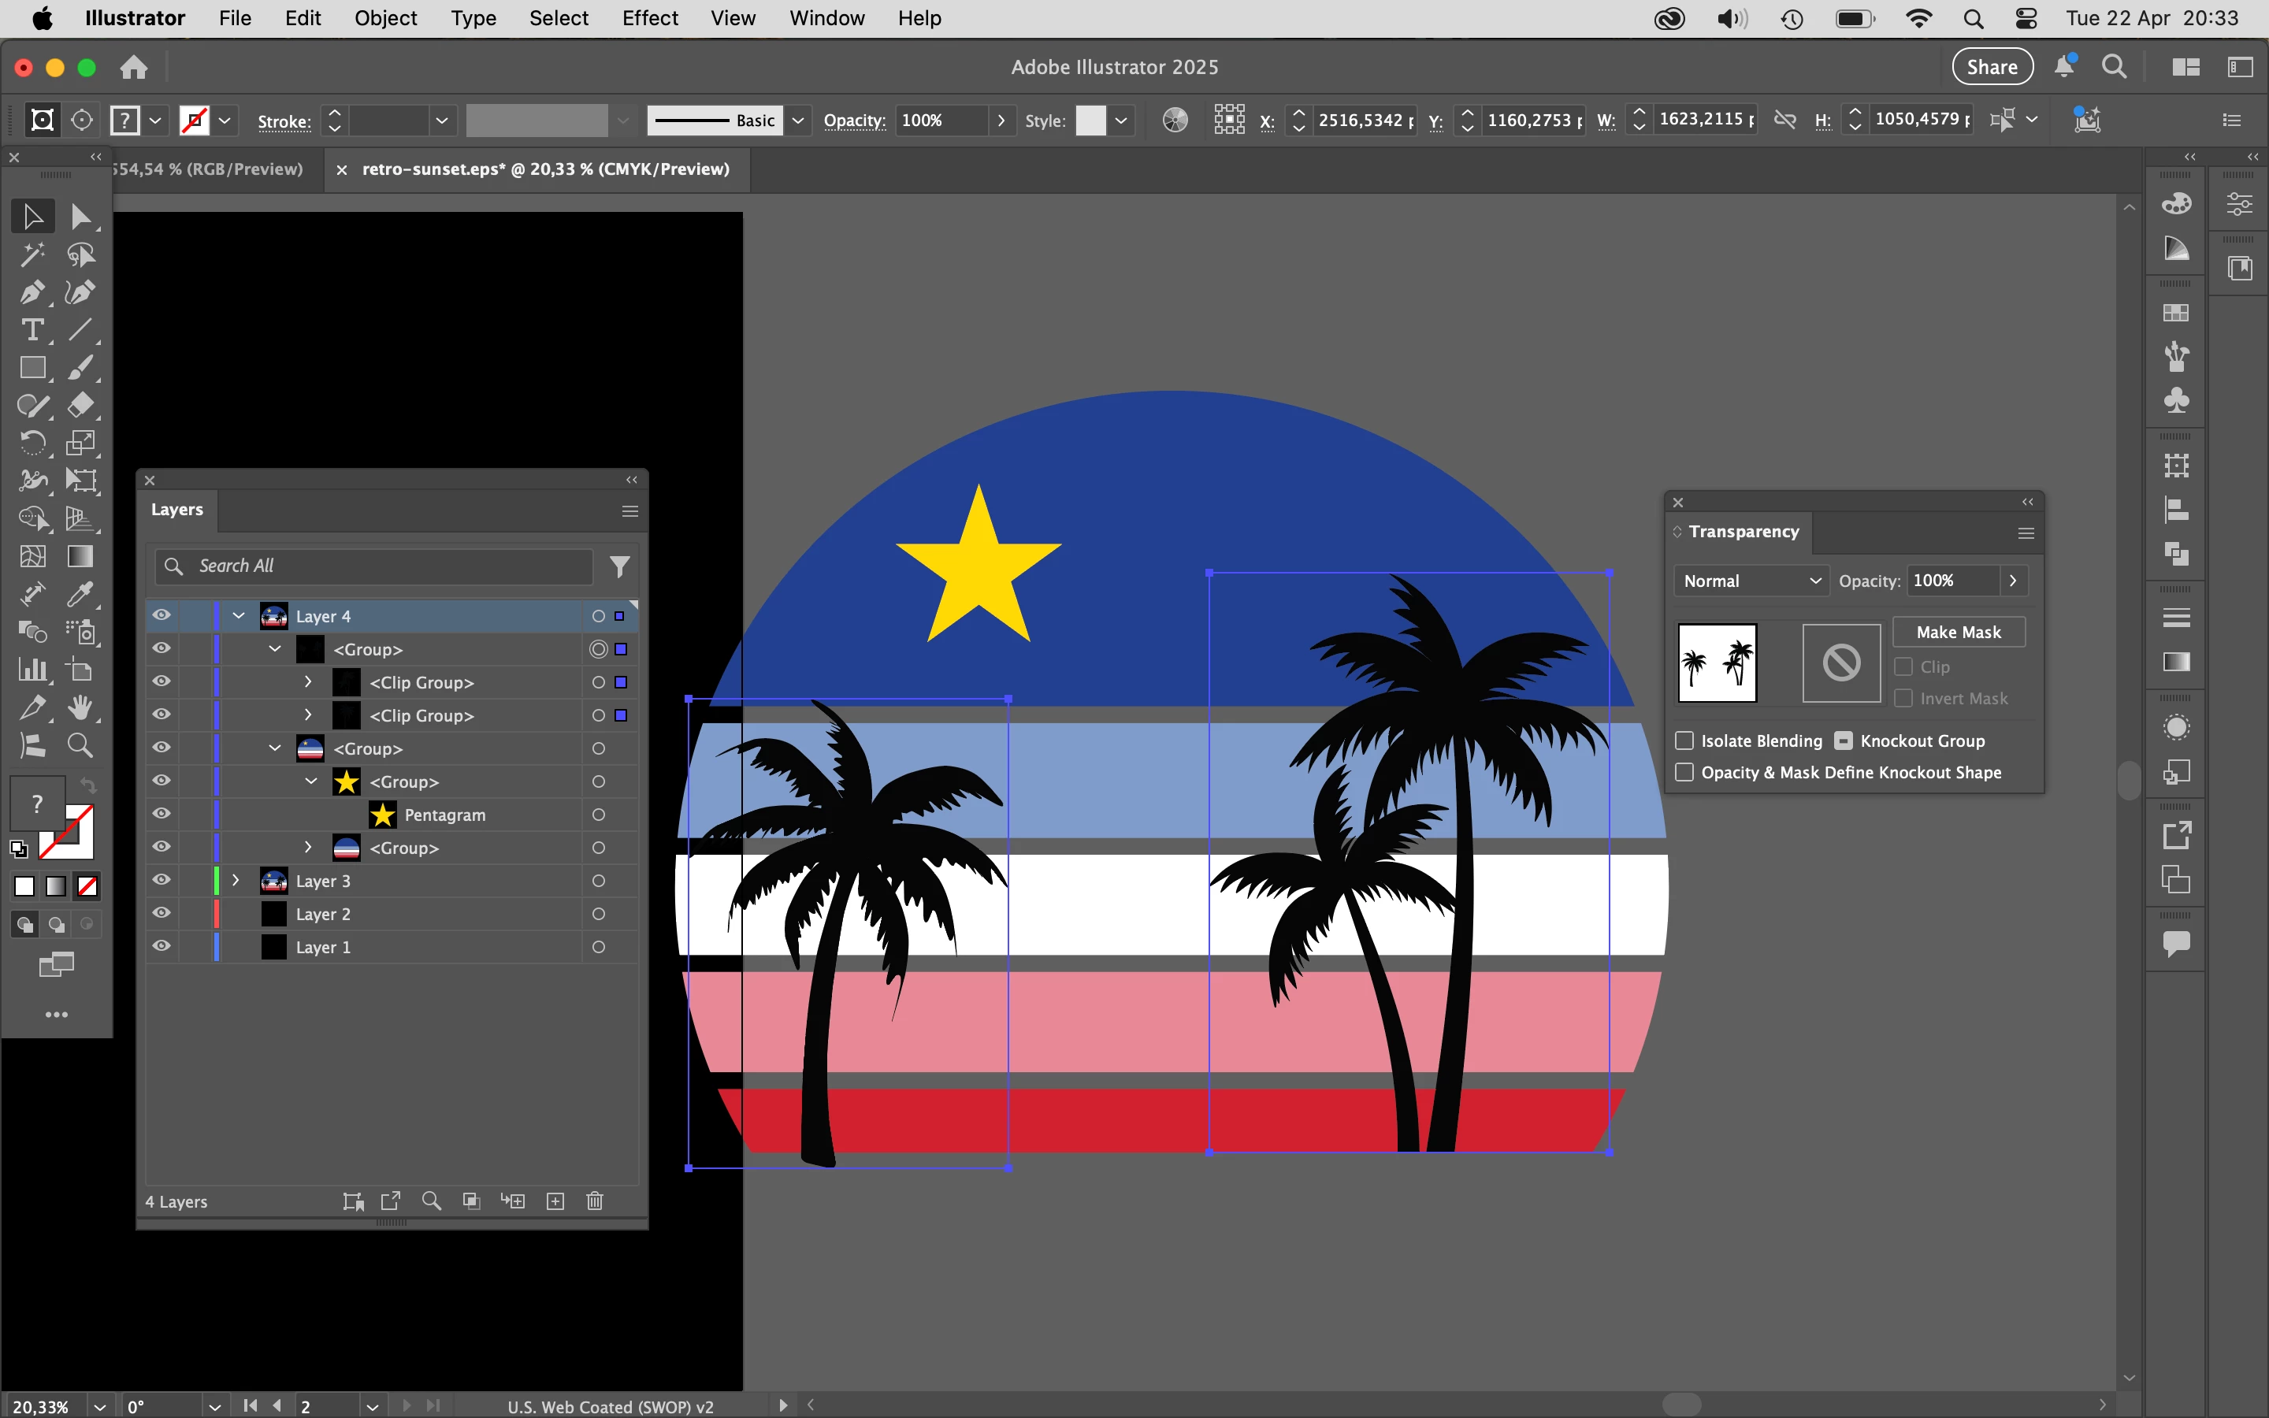Expand Layer 3 in Layers panel
This screenshot has height=1418, width=2269.
236,881
